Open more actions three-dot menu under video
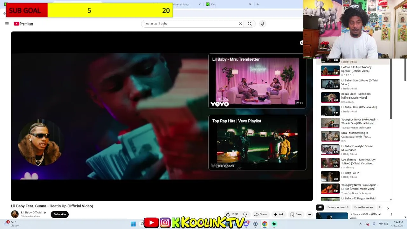Viewport: 407px width, 229px height. click(x=309, y=214)
